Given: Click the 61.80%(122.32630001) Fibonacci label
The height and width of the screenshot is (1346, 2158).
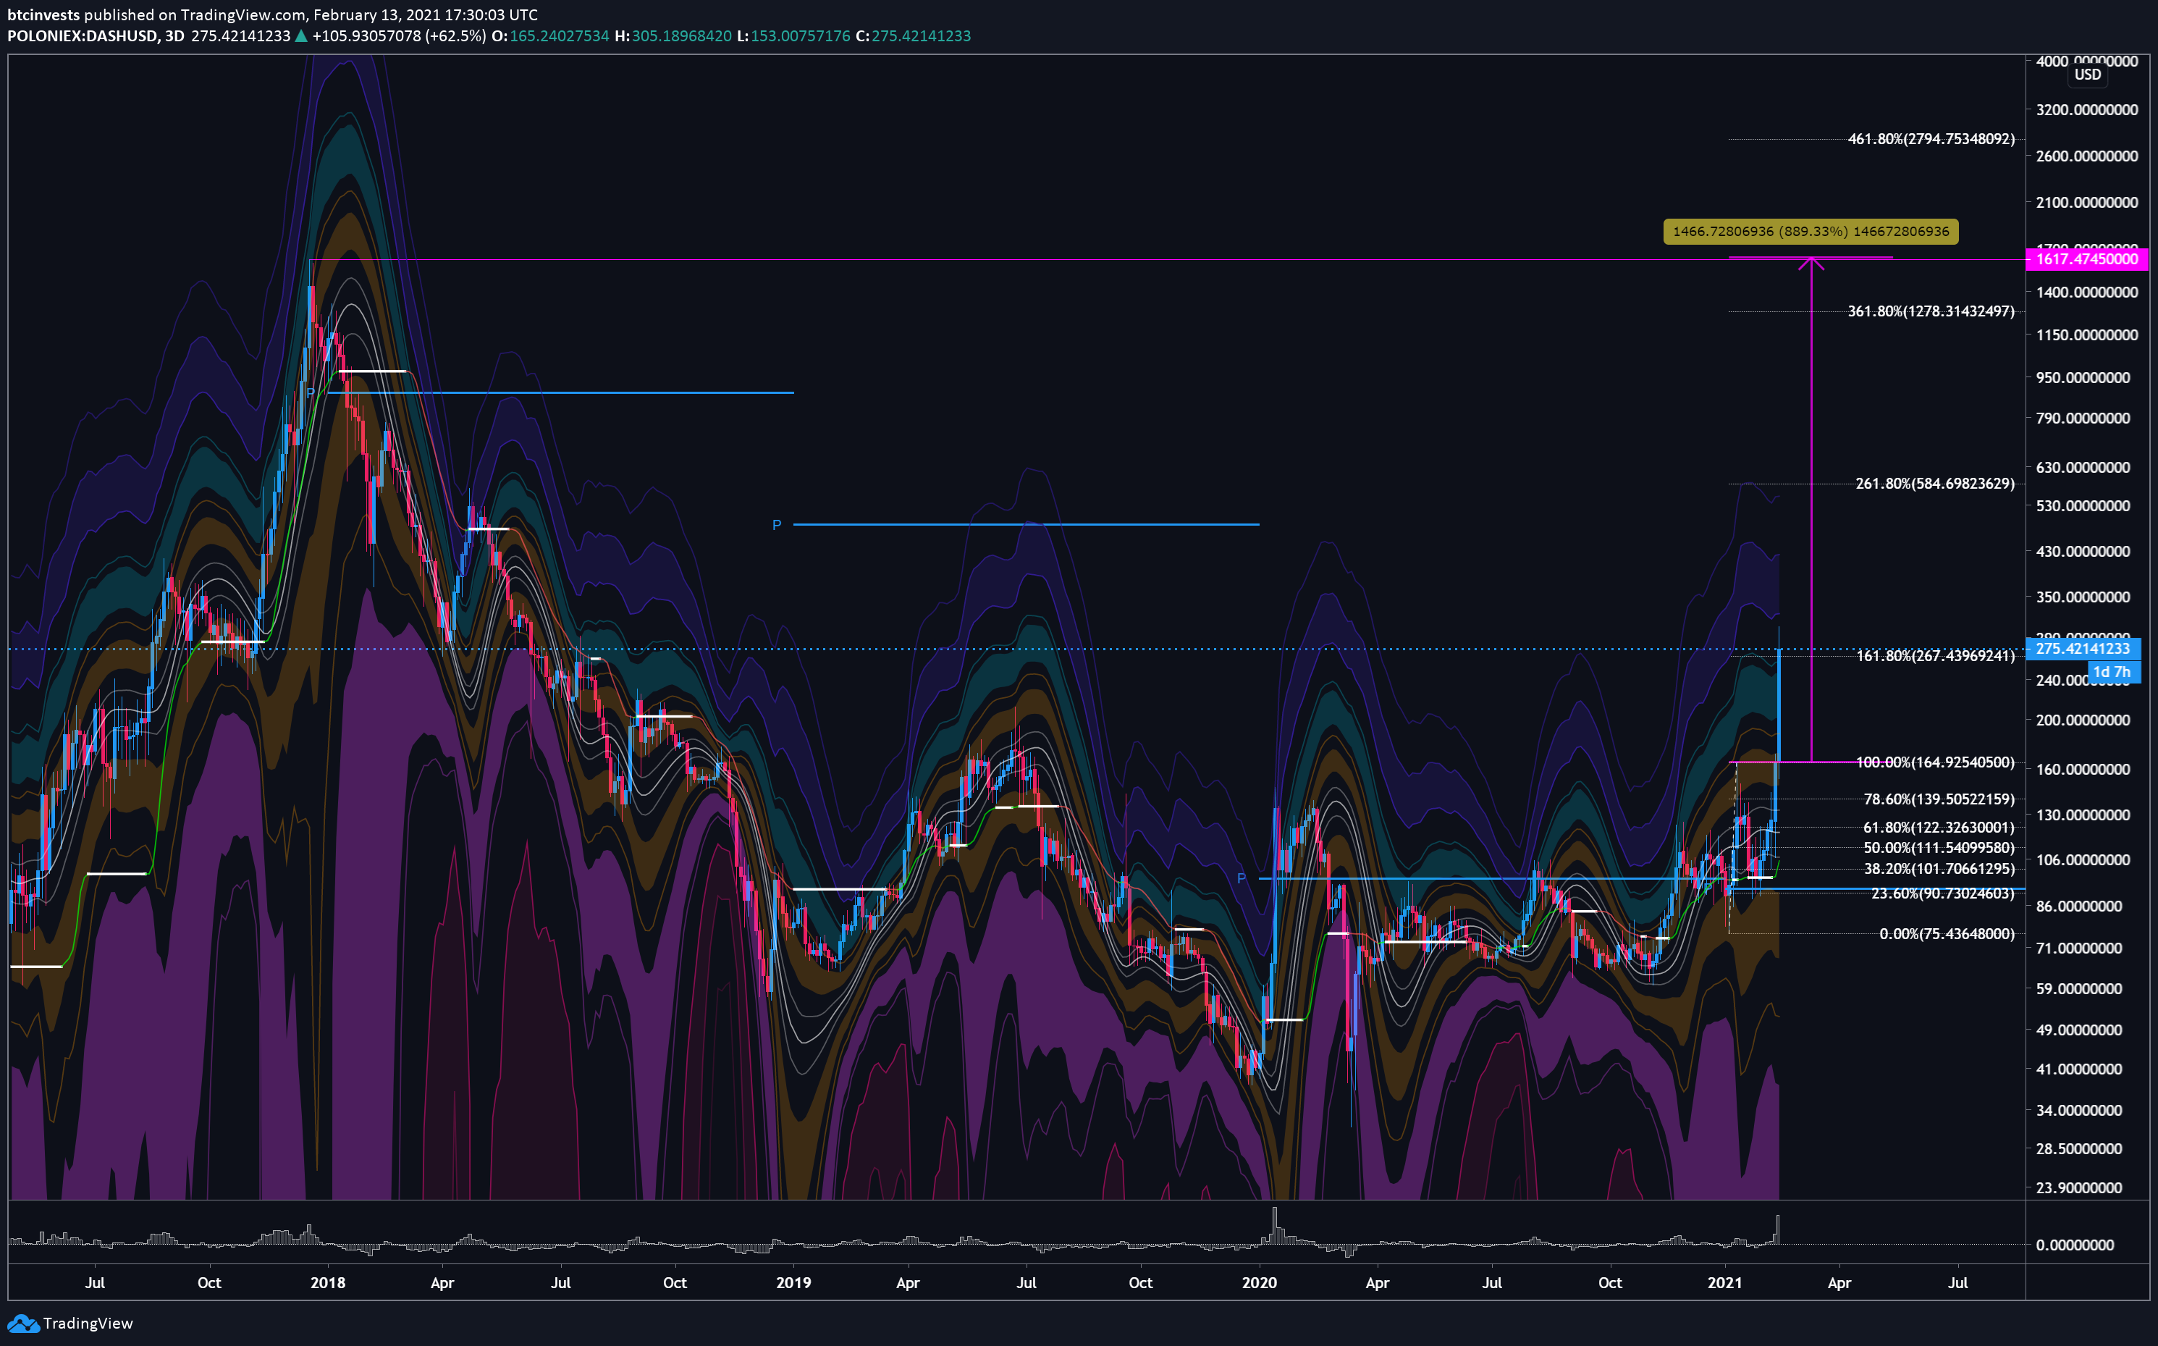Looking at the screenshot, I should tap(1939, 828).
